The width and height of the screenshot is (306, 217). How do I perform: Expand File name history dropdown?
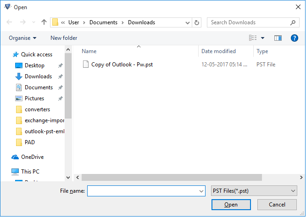[201, 191]
